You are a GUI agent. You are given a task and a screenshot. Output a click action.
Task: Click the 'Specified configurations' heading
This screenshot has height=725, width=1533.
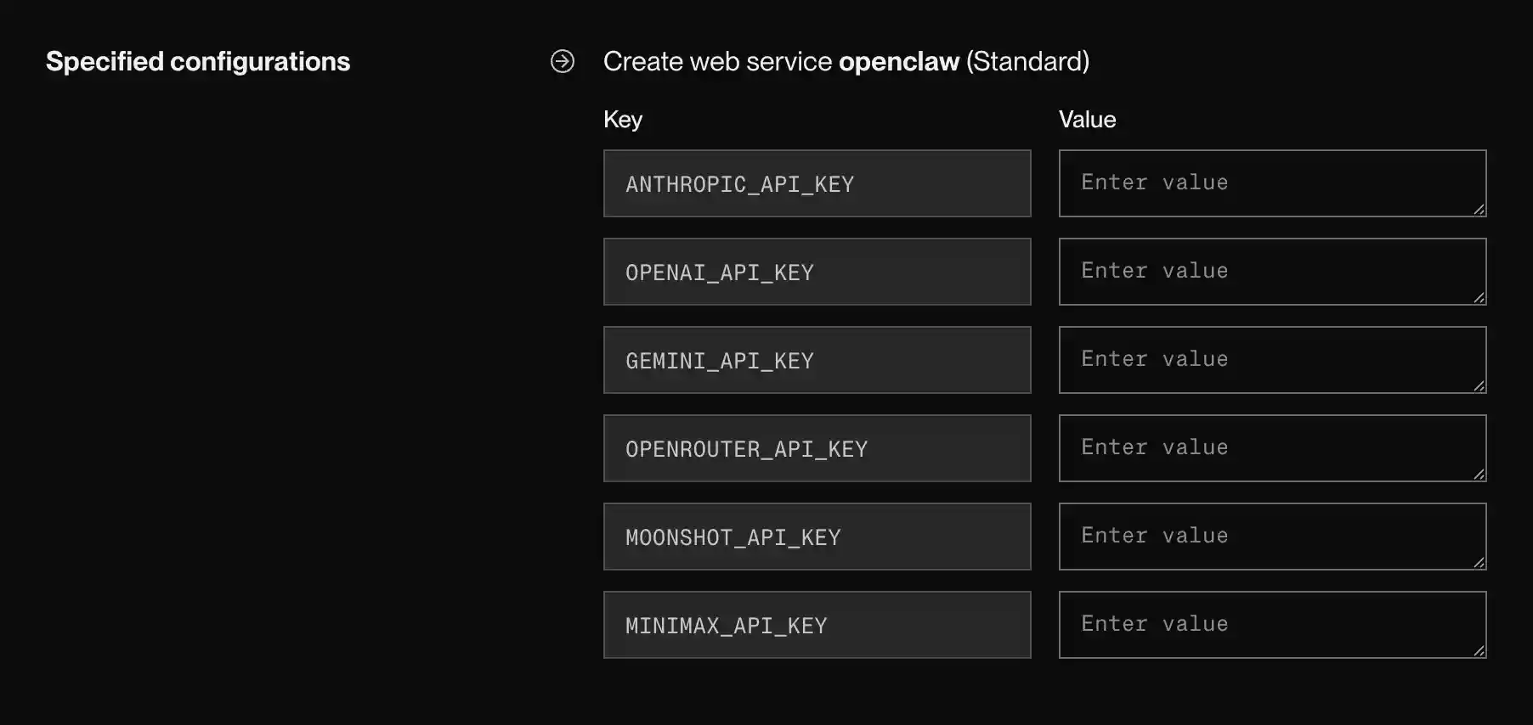[x=198, y=62]
